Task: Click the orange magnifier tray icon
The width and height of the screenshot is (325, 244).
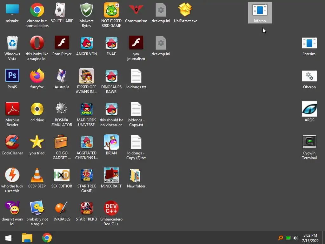Action: pyautogui.click(x=281, y=238)
